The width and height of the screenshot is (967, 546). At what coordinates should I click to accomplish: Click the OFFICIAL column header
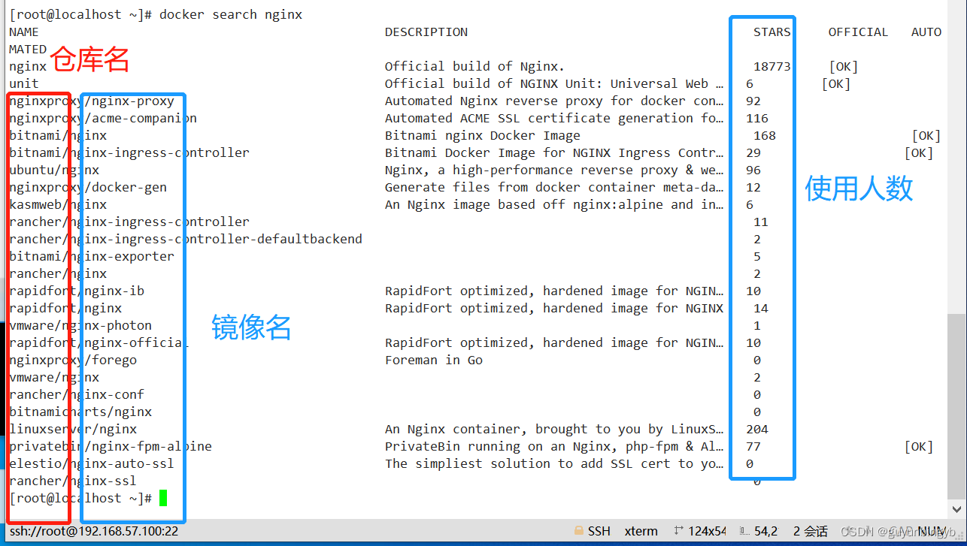click(x=859, y=32)
